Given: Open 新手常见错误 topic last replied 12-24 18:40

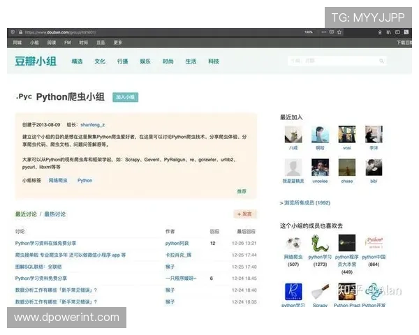Looking at the screenshot, I should click(56, 290).
